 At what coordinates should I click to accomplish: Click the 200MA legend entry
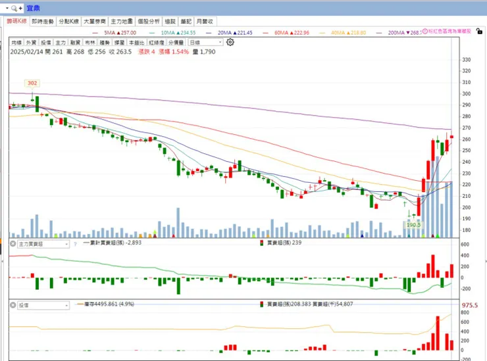404,33
